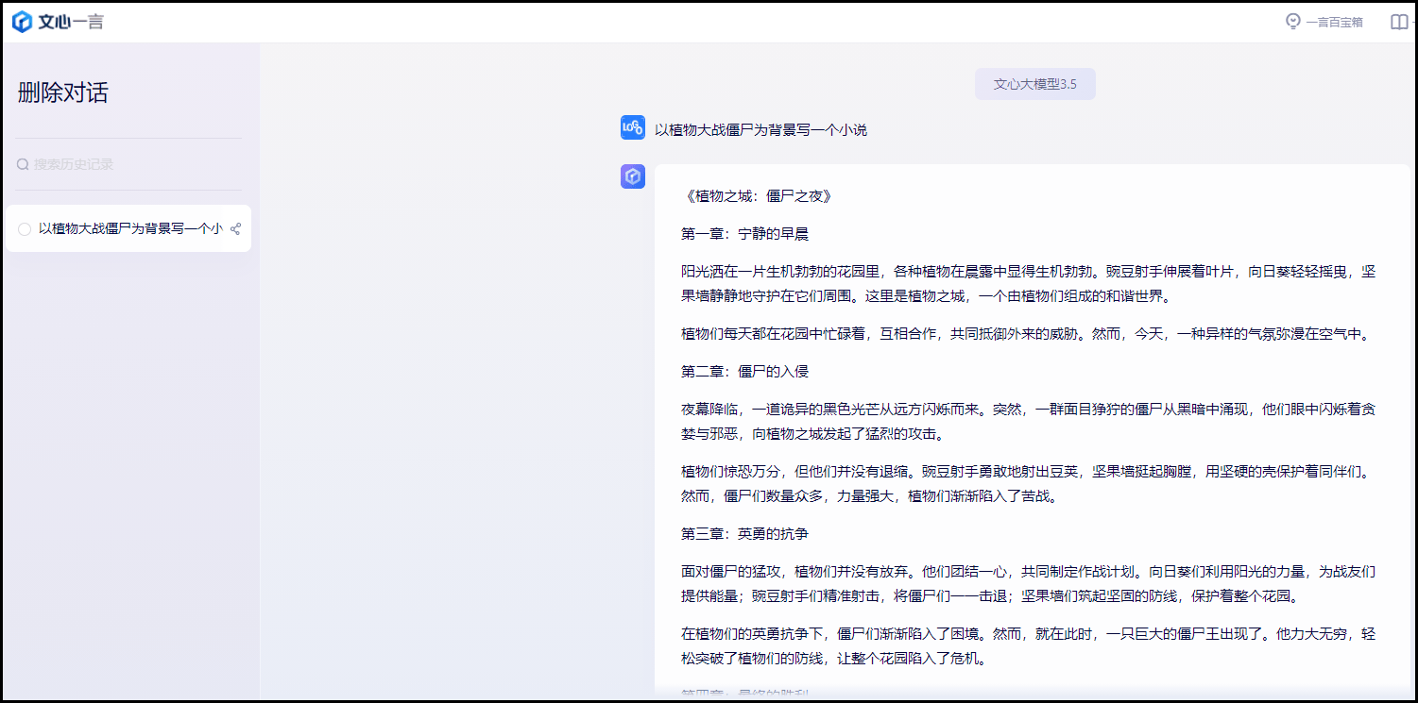Click the 文心大模型3.5 label
Viewport: 1418px width, 703px height.
[1035, 84]
